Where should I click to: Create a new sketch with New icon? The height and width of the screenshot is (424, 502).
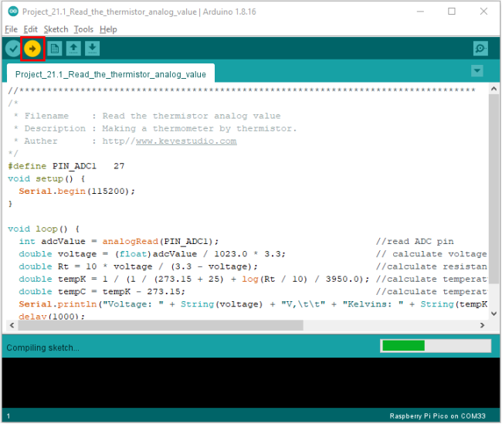click(55, 49)
